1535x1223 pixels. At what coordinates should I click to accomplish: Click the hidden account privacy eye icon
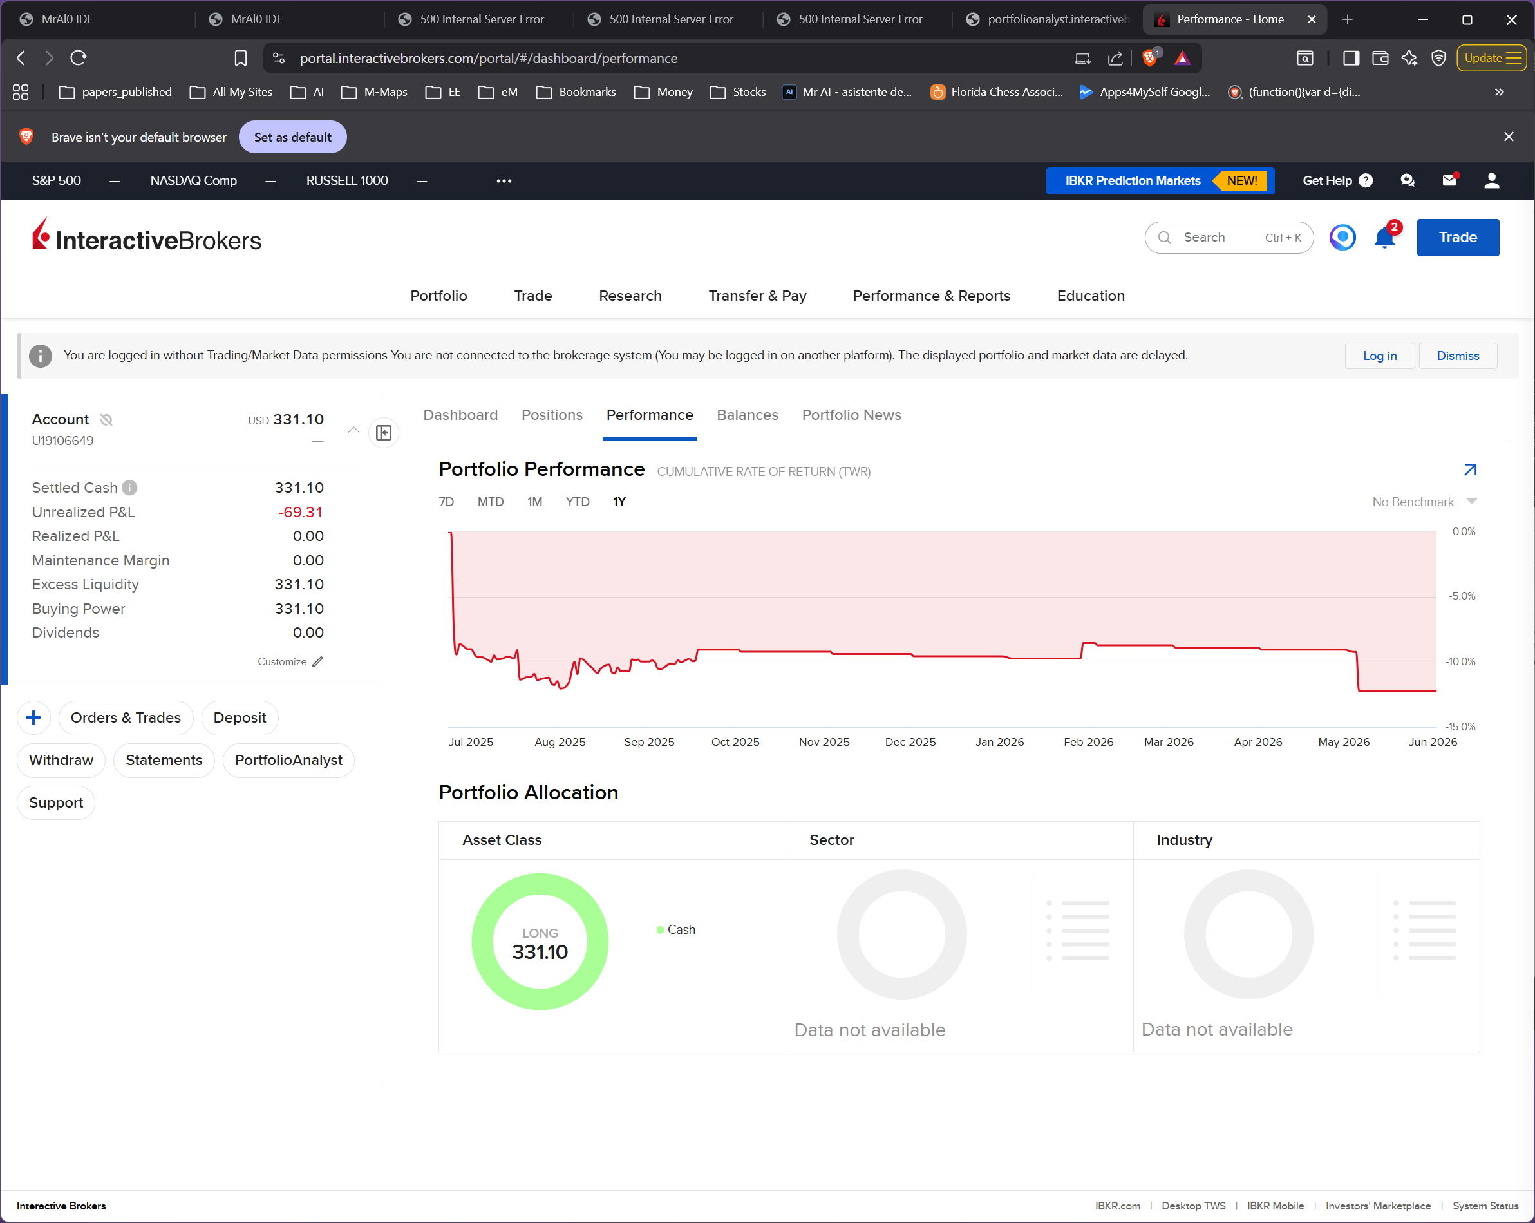(106, 421)
